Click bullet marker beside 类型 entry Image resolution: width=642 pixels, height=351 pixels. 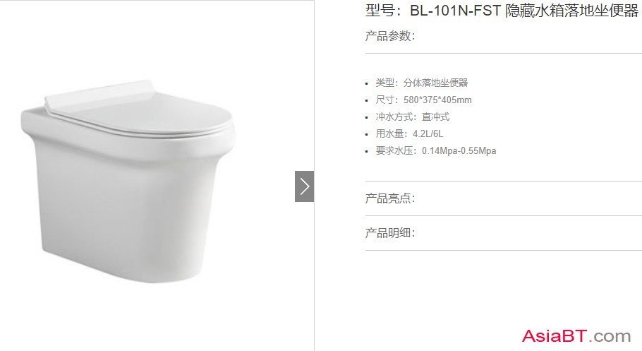[x=367, y=83]
